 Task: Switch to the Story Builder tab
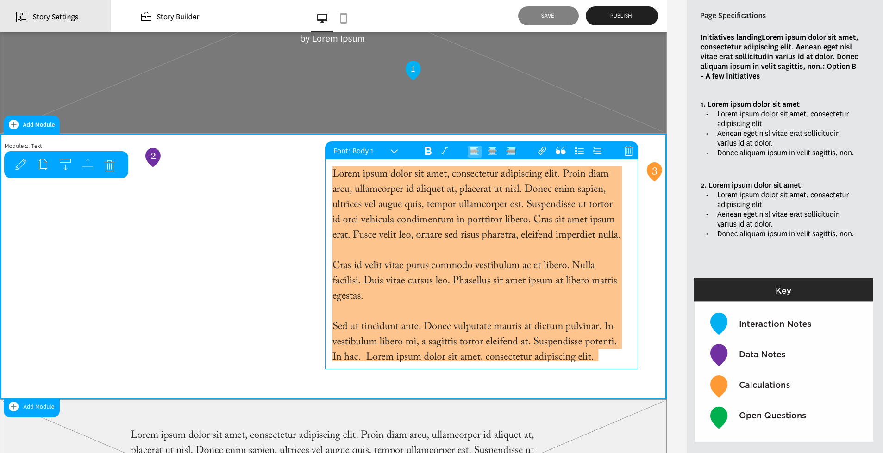point(170,17)
